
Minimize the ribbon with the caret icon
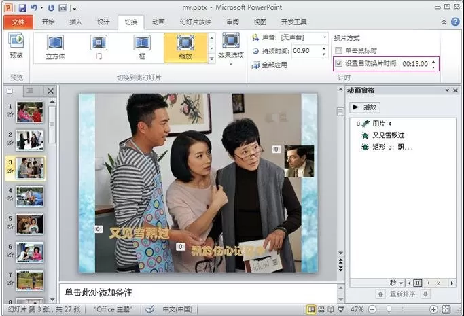click(x=444, y=22)
